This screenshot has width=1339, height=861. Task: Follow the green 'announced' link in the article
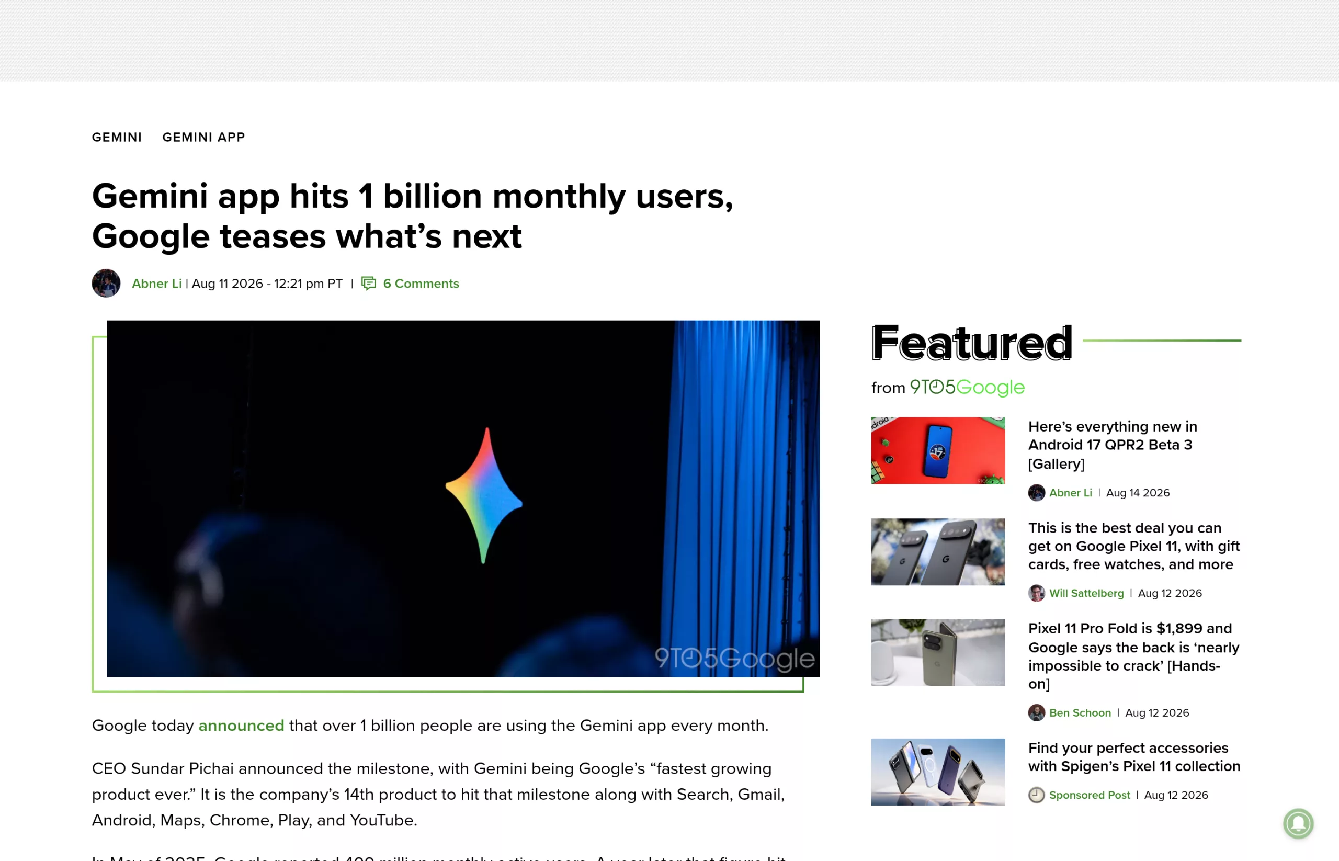(x=242, y=725)
